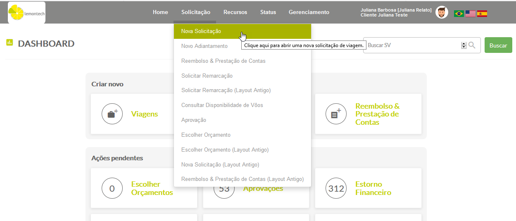516x221 pixels.
Task: Open the Recursos menu
Action: (x=235, y=12)
